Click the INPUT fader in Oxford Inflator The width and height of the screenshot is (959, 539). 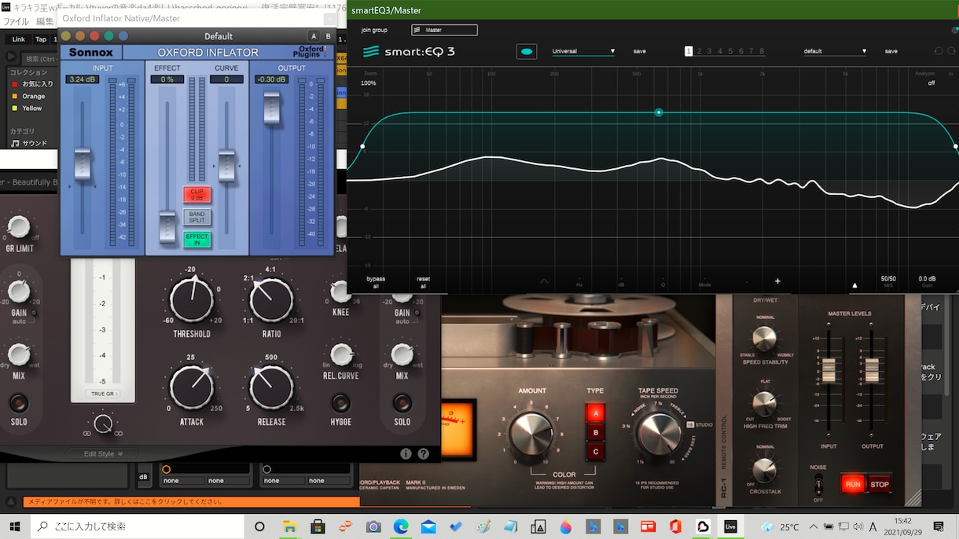click(x=83, y=164)
